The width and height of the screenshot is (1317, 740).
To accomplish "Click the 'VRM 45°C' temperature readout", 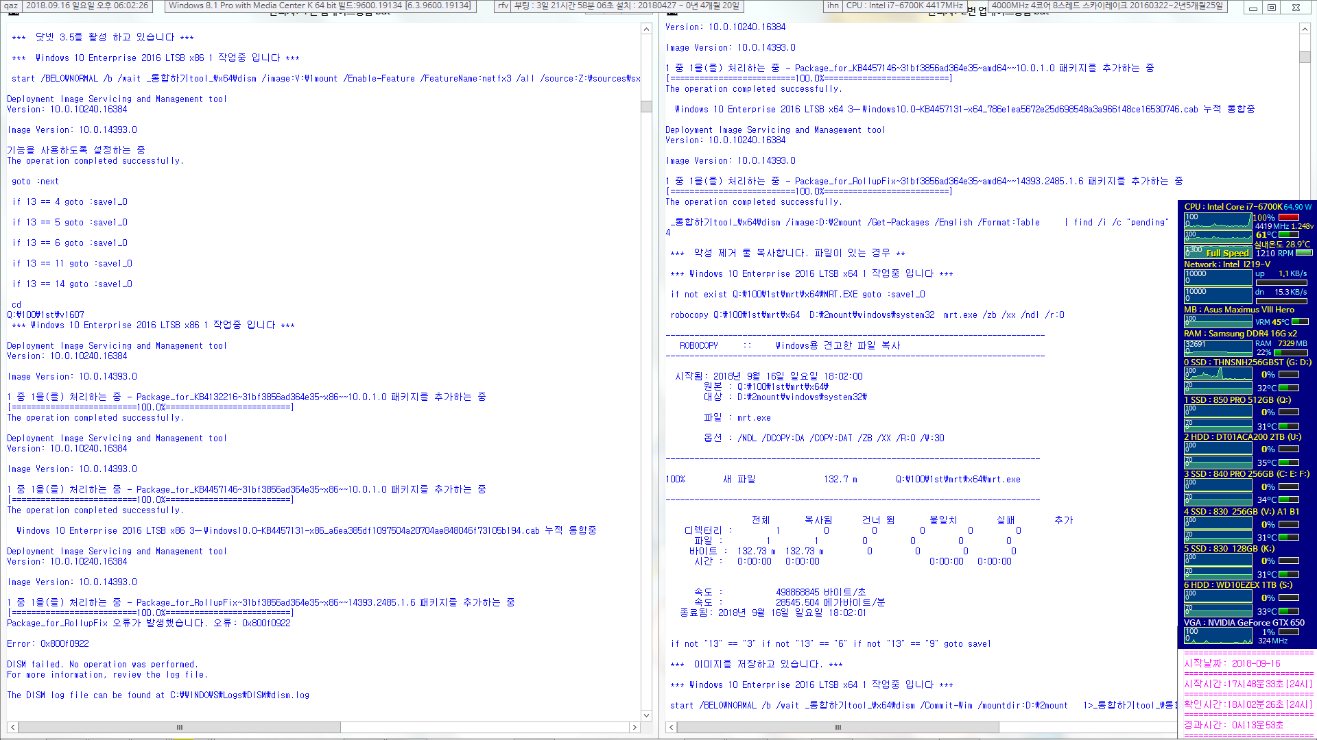I will click(x=1272, y=322).
